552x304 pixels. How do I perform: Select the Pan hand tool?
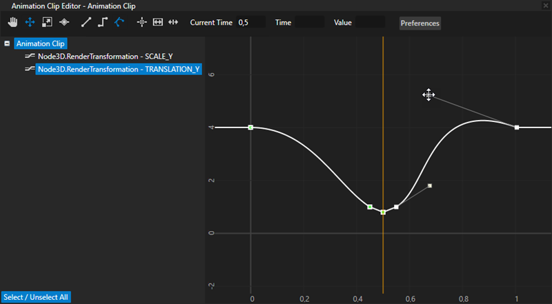coord(12,22)
